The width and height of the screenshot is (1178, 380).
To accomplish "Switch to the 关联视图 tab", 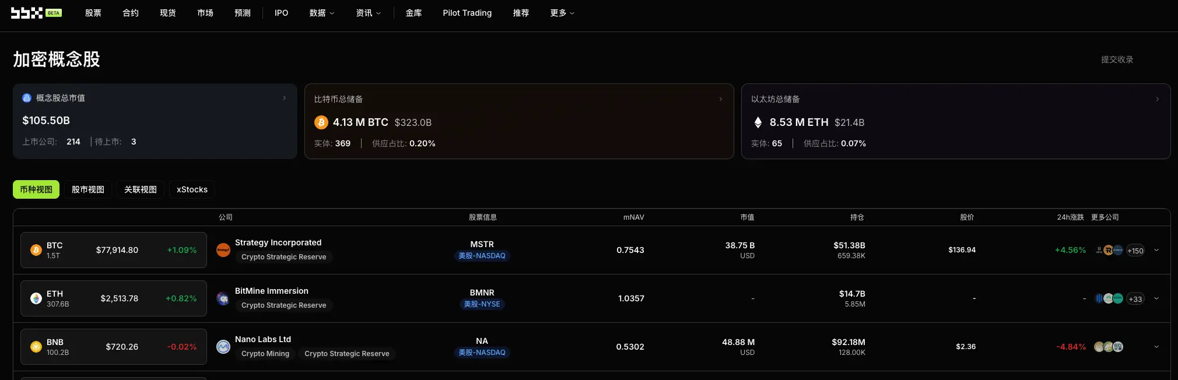I will [141, 189].
